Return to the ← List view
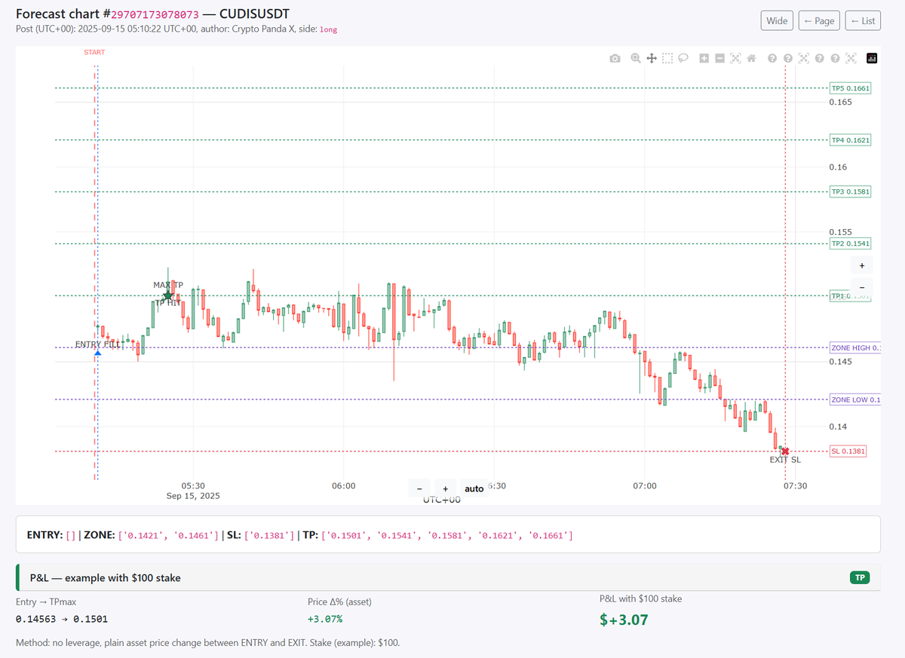This screenshot has width=905, height=658. [x=863, y=20]
